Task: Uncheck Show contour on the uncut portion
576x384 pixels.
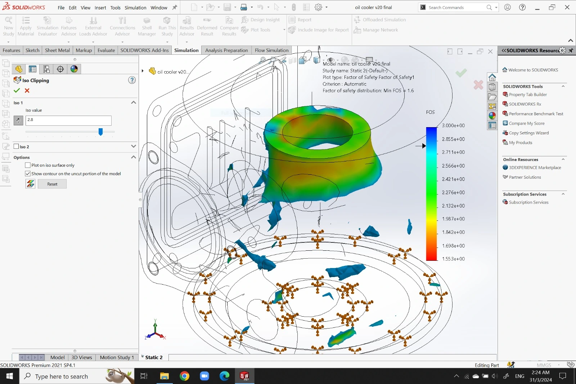Action: 28,173
